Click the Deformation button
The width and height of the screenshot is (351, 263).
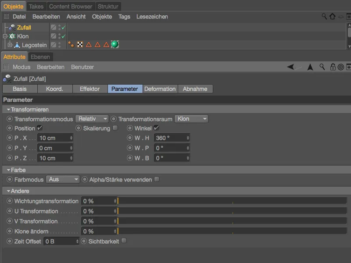160,89
